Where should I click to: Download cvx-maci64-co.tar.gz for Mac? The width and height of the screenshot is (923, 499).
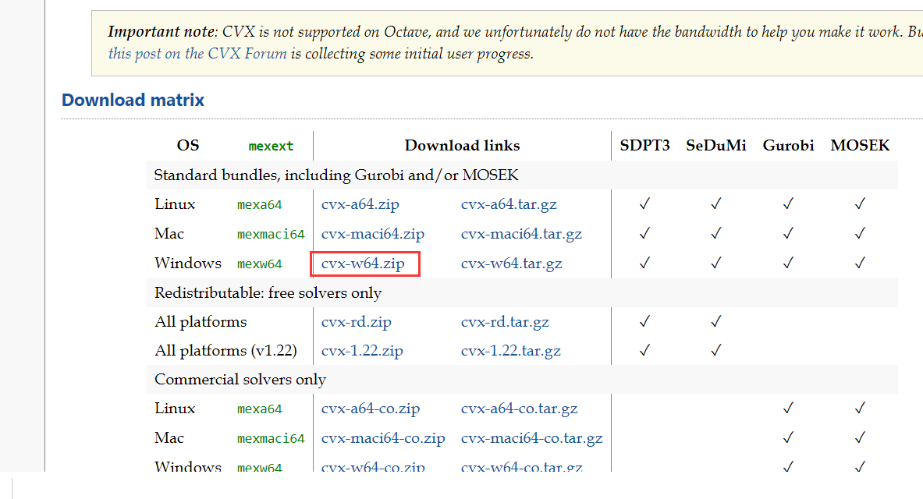(x=531, y=437)
